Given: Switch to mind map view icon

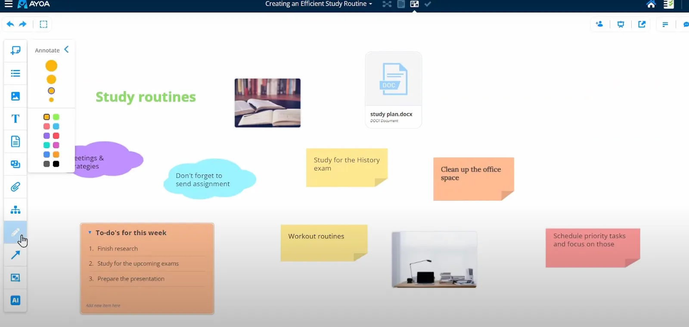Looking at the screenshot, I should (x=387, y=4).
